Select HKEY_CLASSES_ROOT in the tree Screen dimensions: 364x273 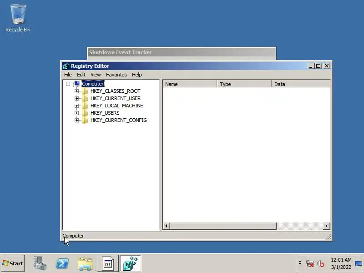[x=116, y=91]
